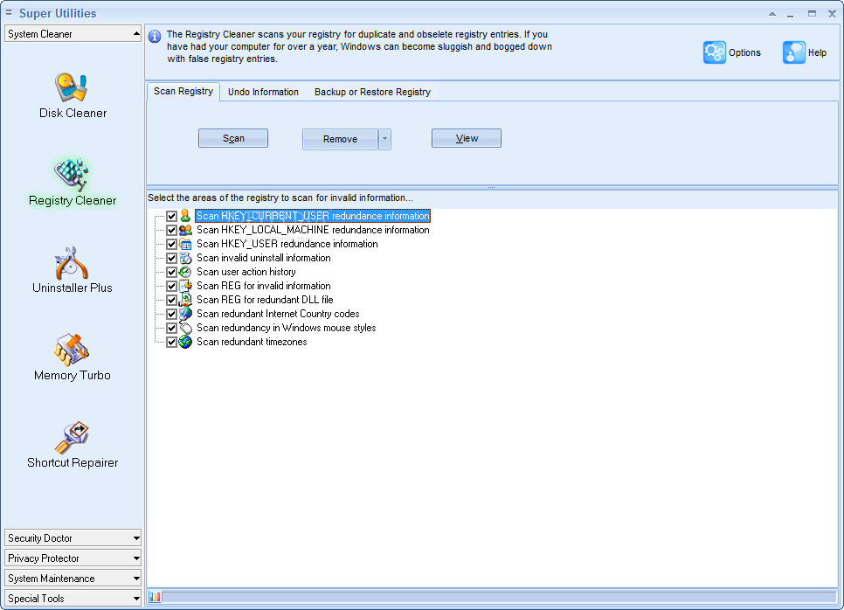The height and width of the screenshot is (610, 844).
Task: Open the Remove button dropdown arrow
Action: pyautogui.click(x=384, y=139)
